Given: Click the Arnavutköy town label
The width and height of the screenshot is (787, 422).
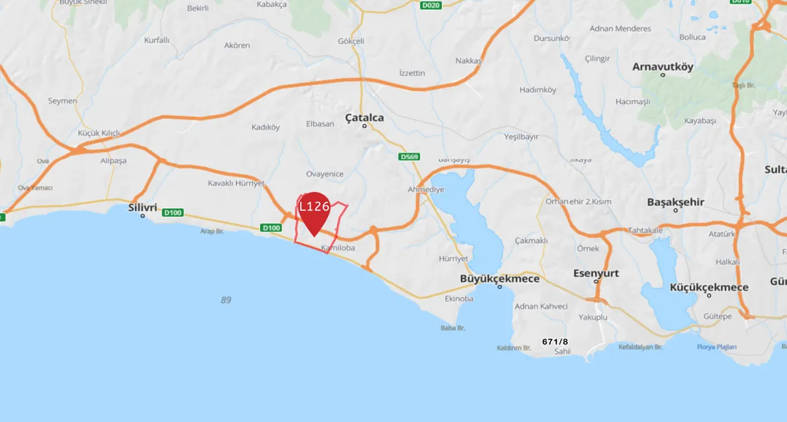Looking at the screenshot, I should pyautogui.click(x=663, y=66).
